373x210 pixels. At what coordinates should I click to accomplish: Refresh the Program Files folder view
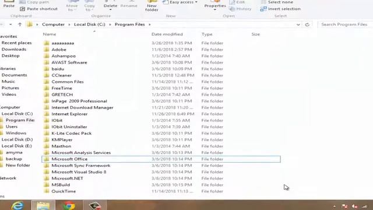pyautogui.click(x=307, y=24)
